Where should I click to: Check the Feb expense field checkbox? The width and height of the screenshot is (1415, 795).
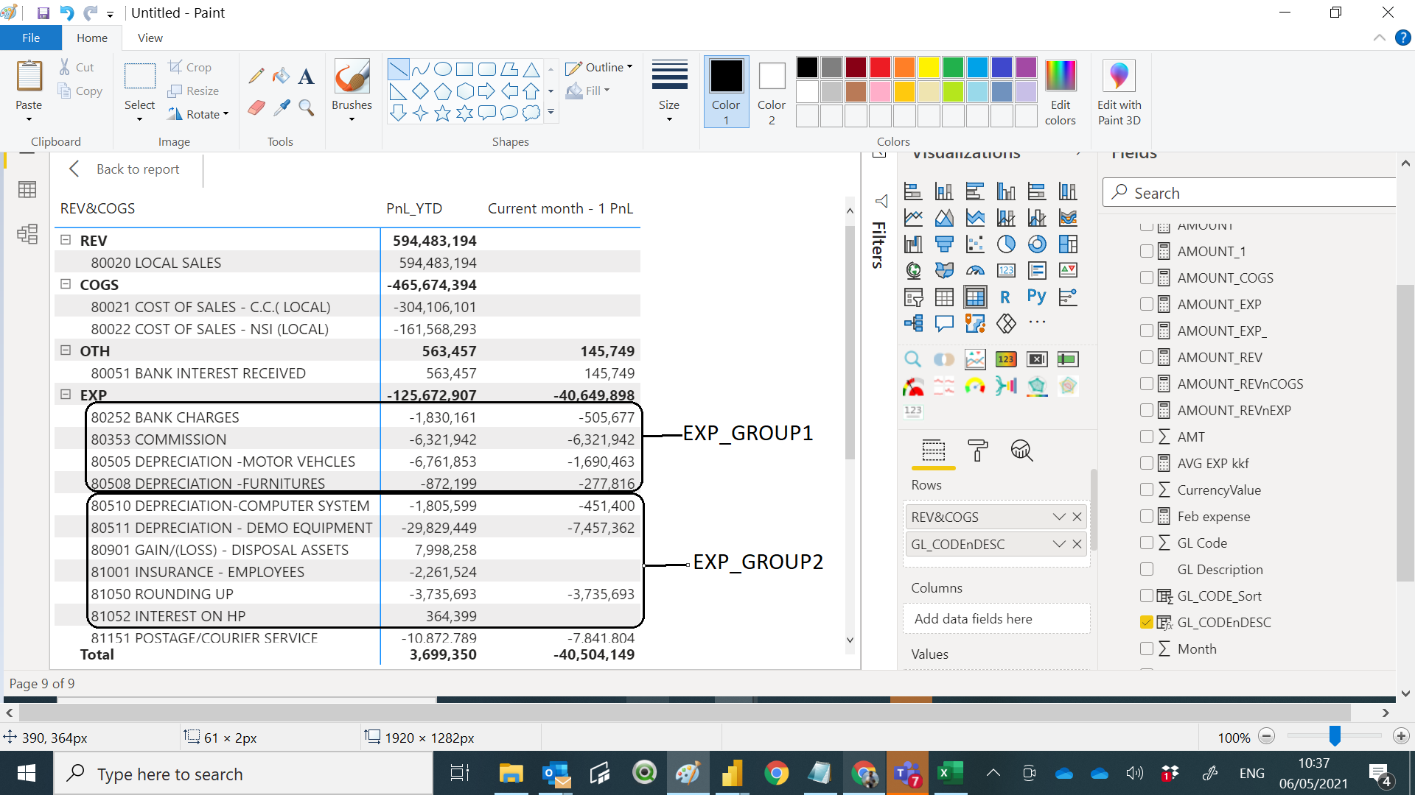tap(1146, 516)
